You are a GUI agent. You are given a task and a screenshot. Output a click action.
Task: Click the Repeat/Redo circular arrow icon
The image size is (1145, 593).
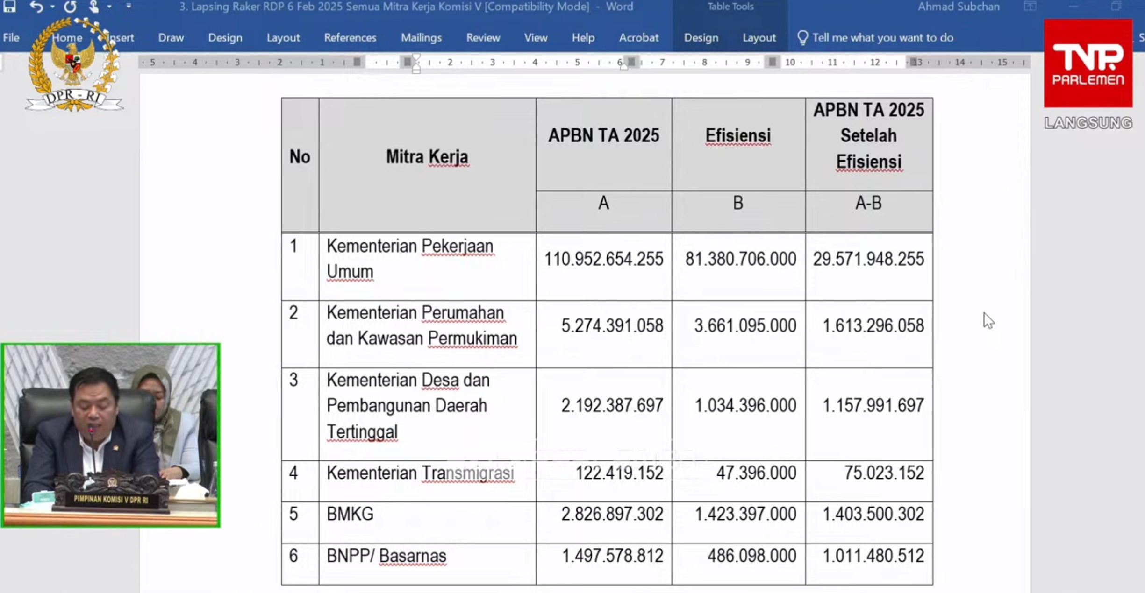70,7
